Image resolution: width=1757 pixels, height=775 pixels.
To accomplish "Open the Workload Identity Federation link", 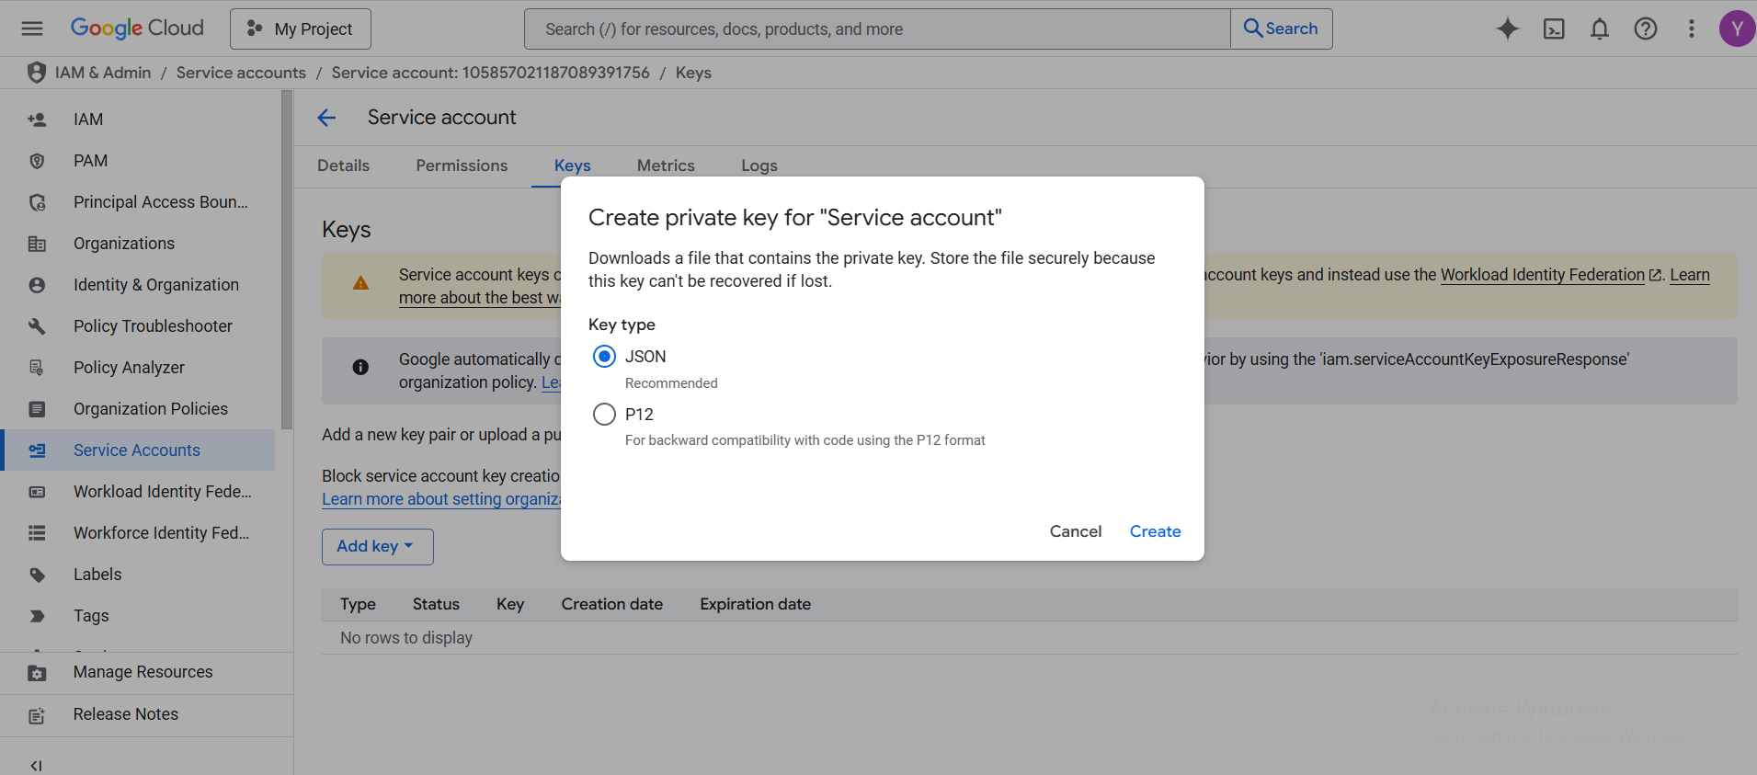I will tap(1542, 275).
